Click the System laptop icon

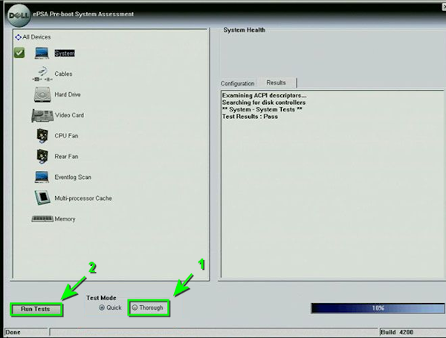pos(42,53)
